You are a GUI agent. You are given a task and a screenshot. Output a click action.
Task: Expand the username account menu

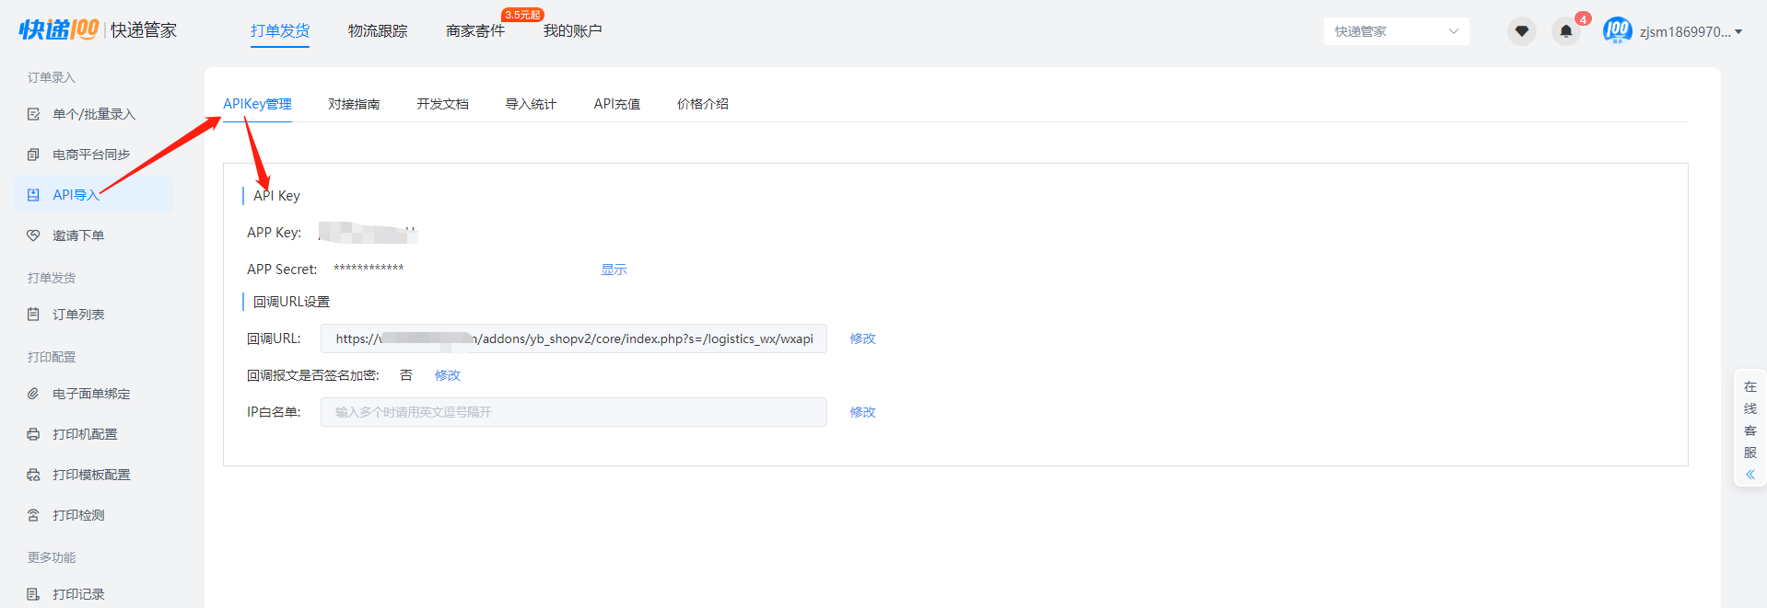(1691, 31)
